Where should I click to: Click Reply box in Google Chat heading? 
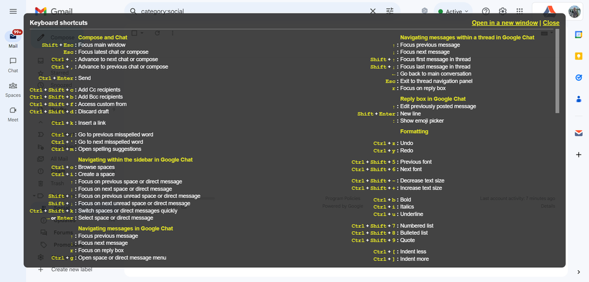tap(433, 99)
